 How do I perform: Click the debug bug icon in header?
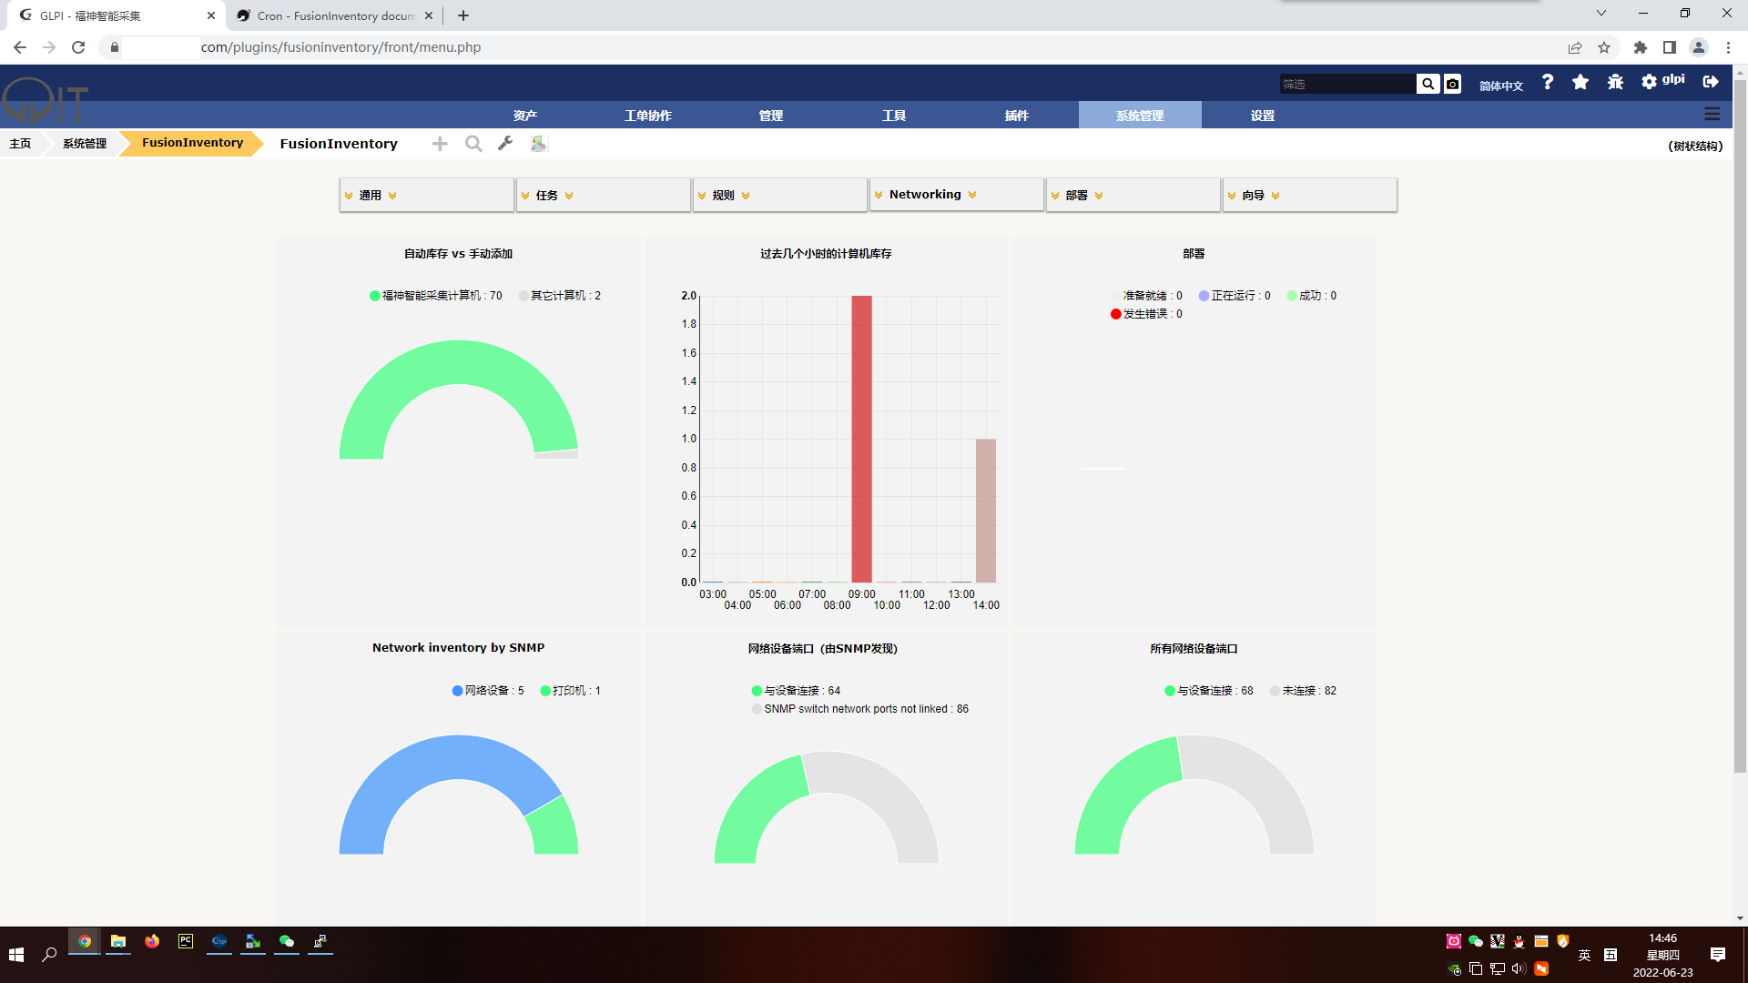(x=1615, y=82)
